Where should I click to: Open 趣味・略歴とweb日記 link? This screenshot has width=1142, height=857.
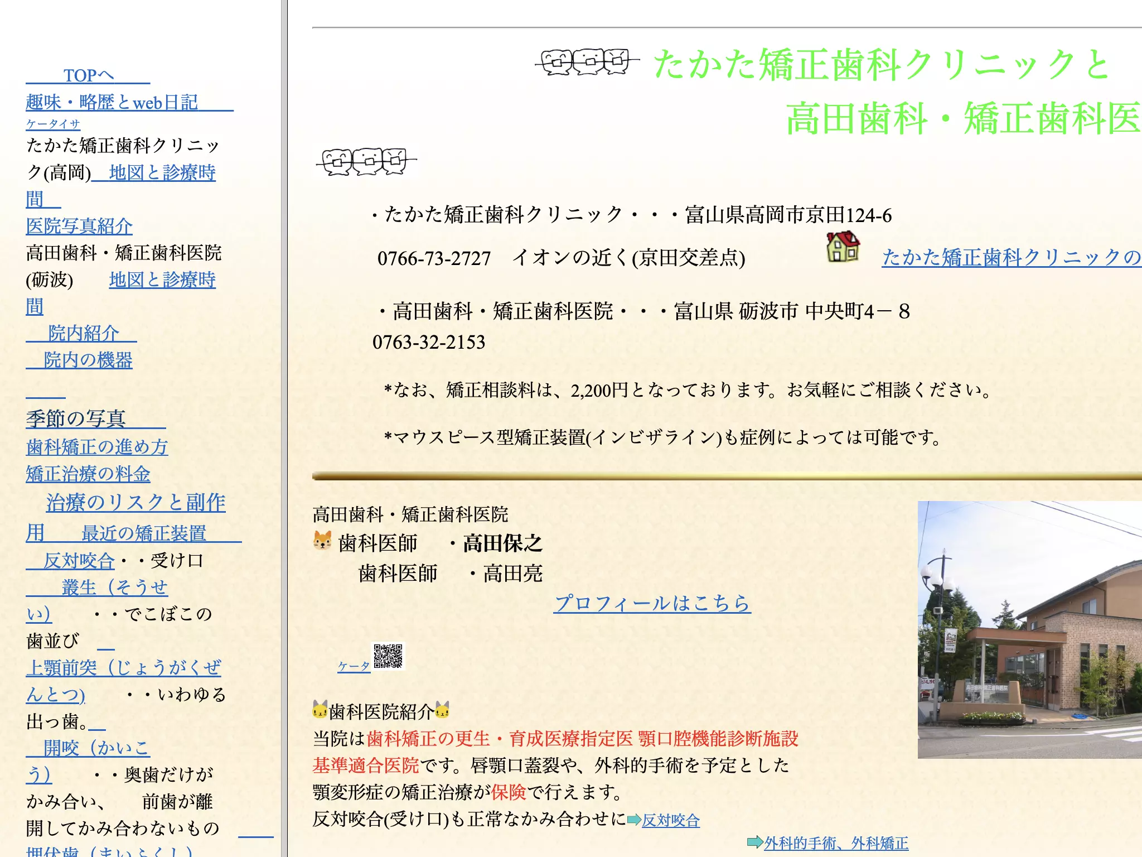pos(129,102)
